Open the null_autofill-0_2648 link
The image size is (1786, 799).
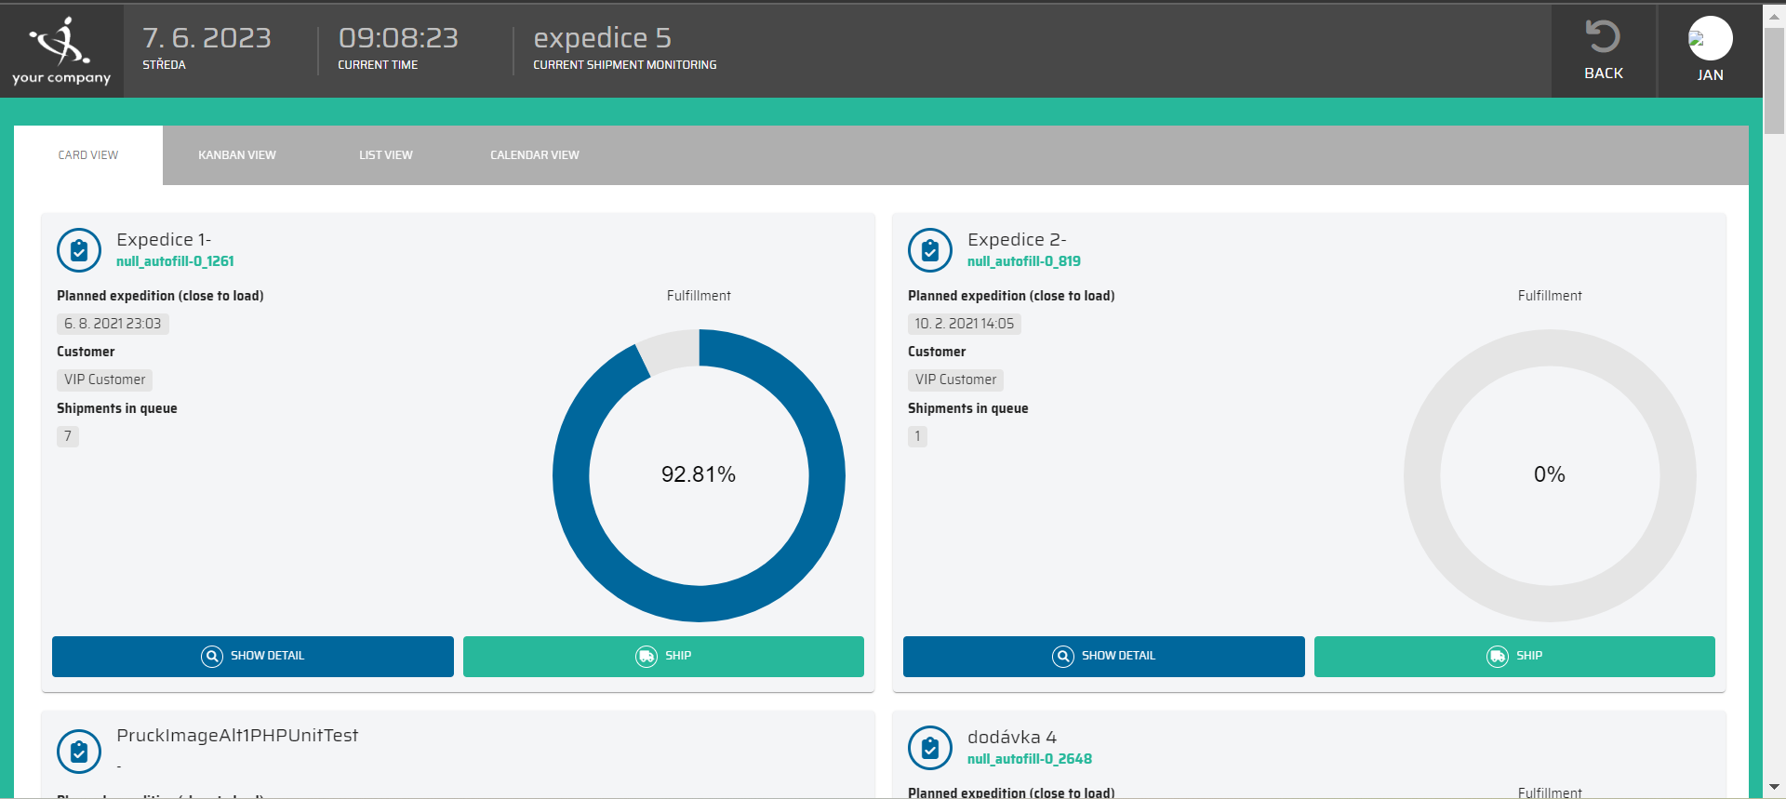1030,759
